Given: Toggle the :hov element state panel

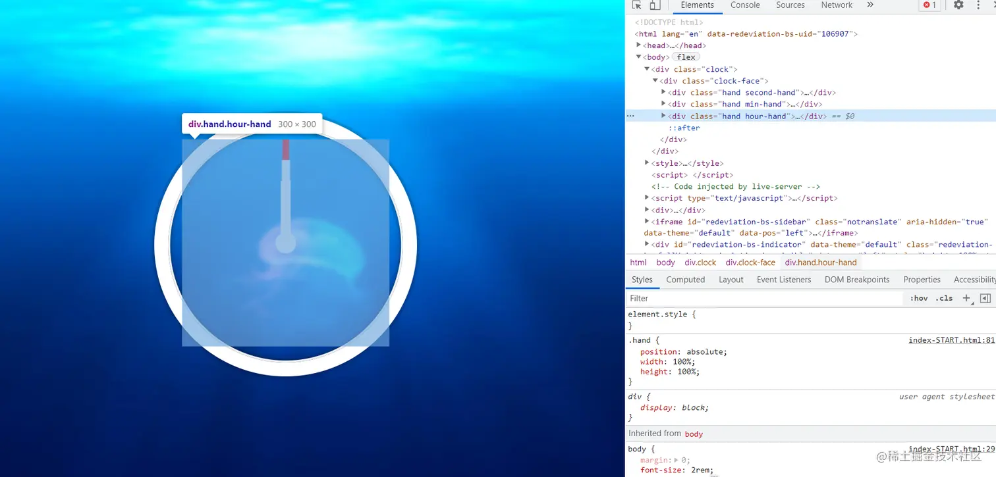Looking at the screenshot, I should tap(919, 298).
